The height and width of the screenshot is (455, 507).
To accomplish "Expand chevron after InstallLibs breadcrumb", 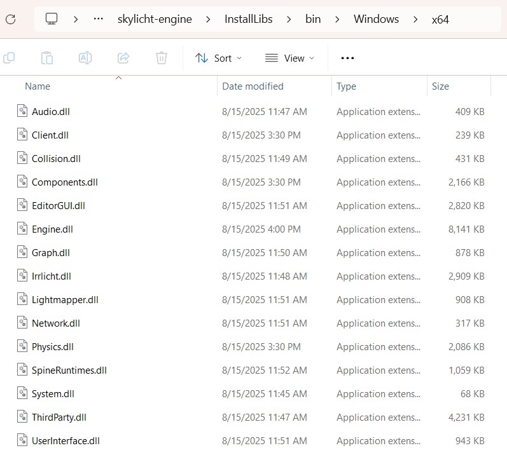I will click(x=289, y=19).
